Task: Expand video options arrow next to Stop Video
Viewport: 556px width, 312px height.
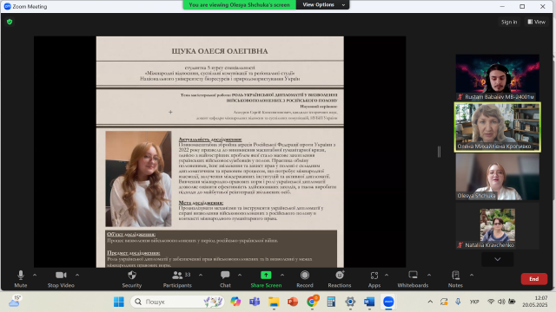Action: (77, 275)
